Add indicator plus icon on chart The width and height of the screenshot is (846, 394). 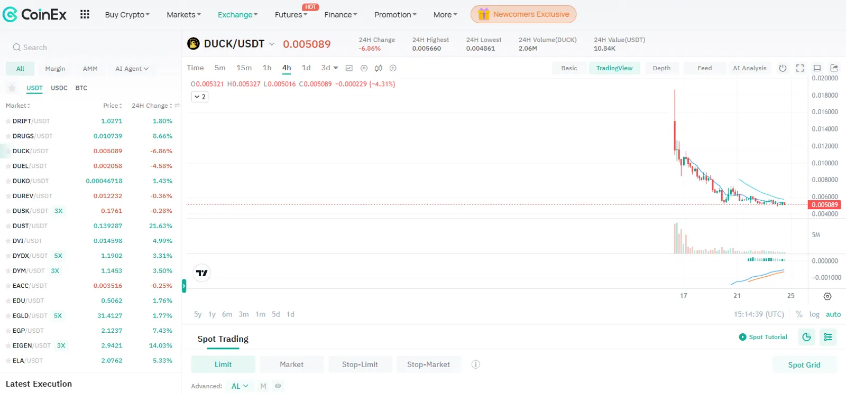(x=393, y=68)
